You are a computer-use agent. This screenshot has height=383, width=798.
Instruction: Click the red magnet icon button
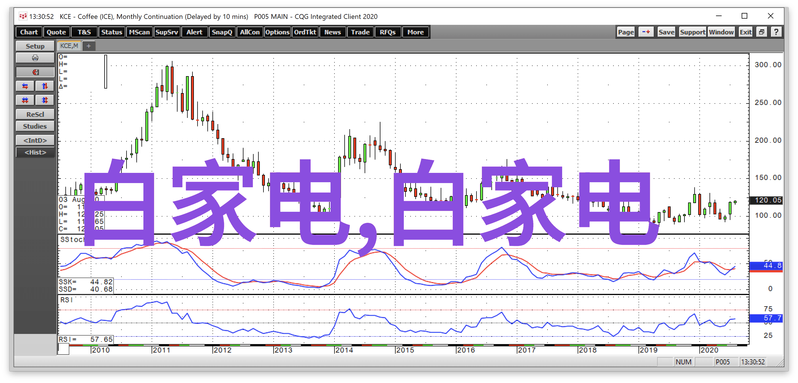click(x=35, y=72)
